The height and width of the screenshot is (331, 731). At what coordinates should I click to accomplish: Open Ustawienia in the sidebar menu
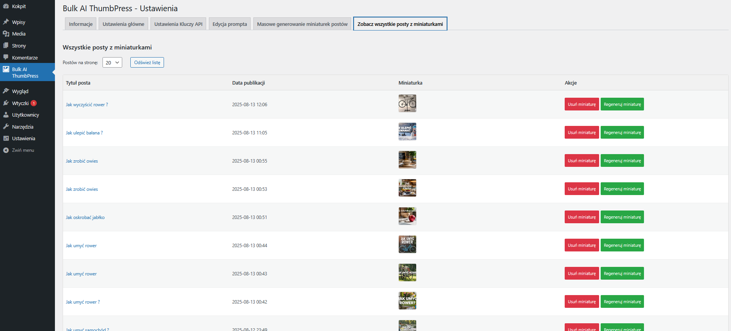[23, 138]
